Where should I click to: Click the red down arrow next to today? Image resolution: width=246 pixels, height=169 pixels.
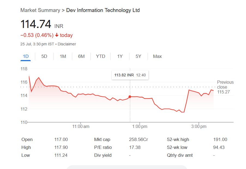57,35
